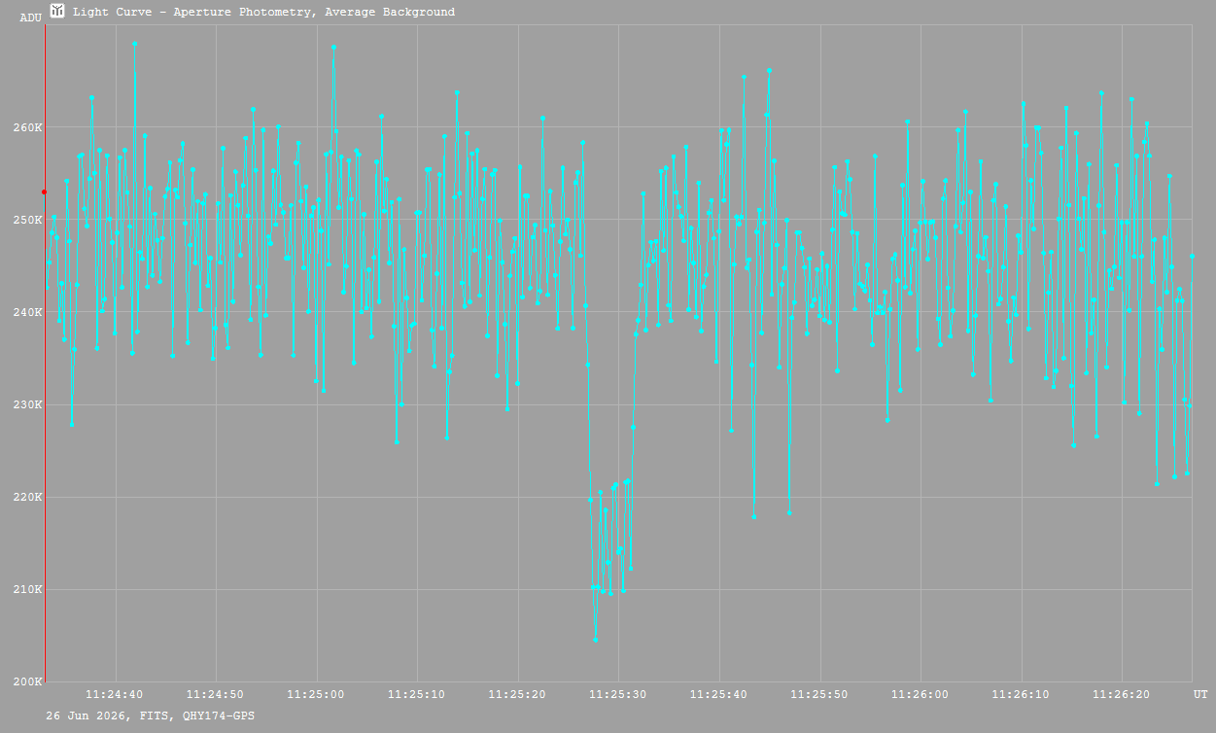Click the chart title 'Light Curve - Aperture Photometry, Average Background'
This screenshot has width=1216, height=733.
[263, 13]
